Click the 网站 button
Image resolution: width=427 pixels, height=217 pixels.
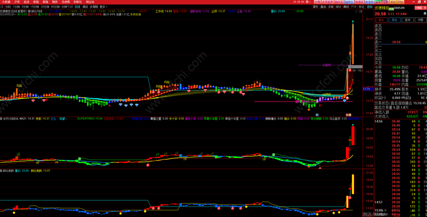[401, 2]
